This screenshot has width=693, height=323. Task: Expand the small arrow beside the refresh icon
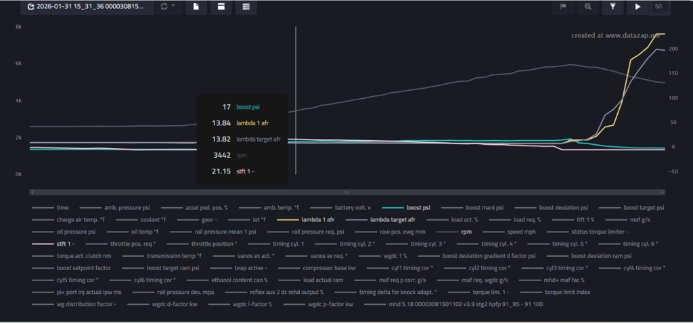pyautogui.click(x=173, y=6)
